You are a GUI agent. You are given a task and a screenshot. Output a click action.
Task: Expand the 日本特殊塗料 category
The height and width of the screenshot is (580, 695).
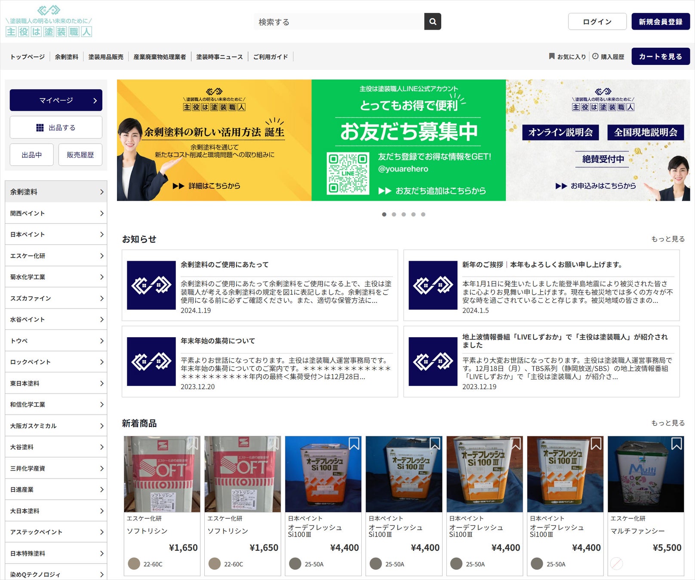point(56,553)
